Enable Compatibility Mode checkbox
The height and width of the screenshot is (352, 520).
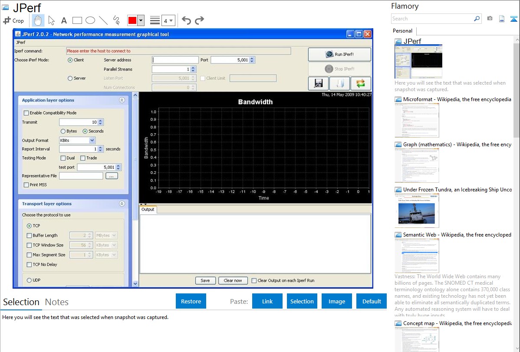point(26,113)
